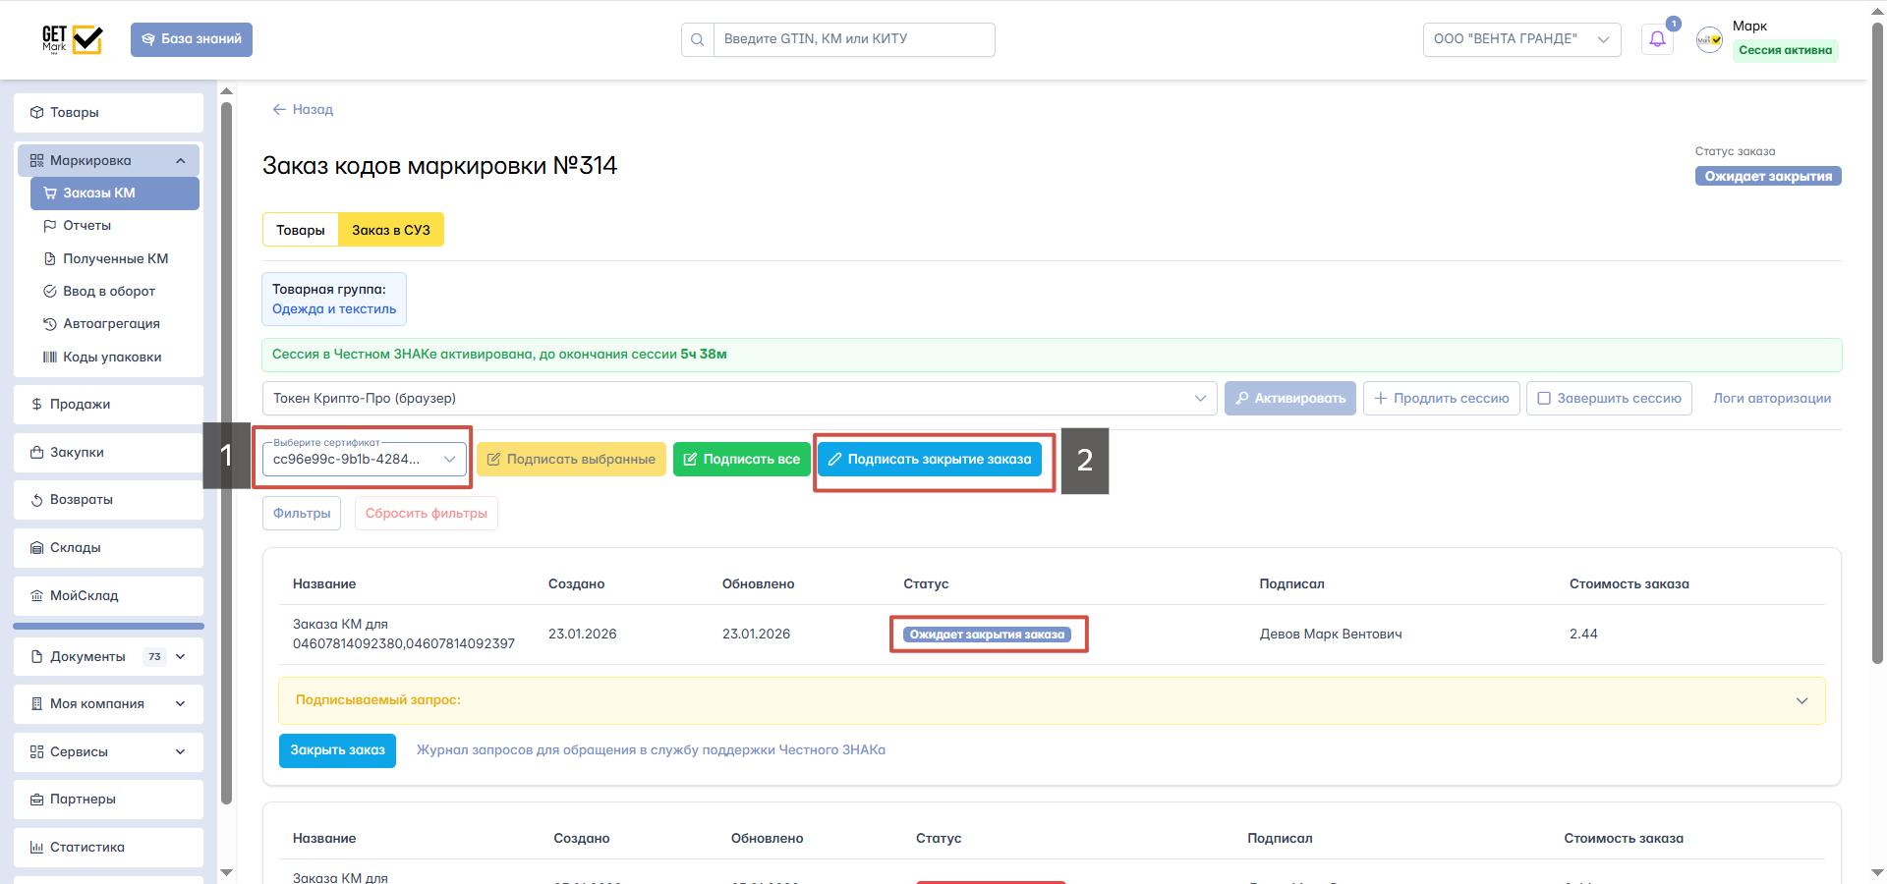The width and height of the screenshot is (1887, 884).
Task: Click the GET Mark logo
Action: pos(72,39)
